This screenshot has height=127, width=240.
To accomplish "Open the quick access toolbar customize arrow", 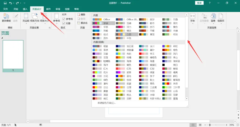I will 24,3.
